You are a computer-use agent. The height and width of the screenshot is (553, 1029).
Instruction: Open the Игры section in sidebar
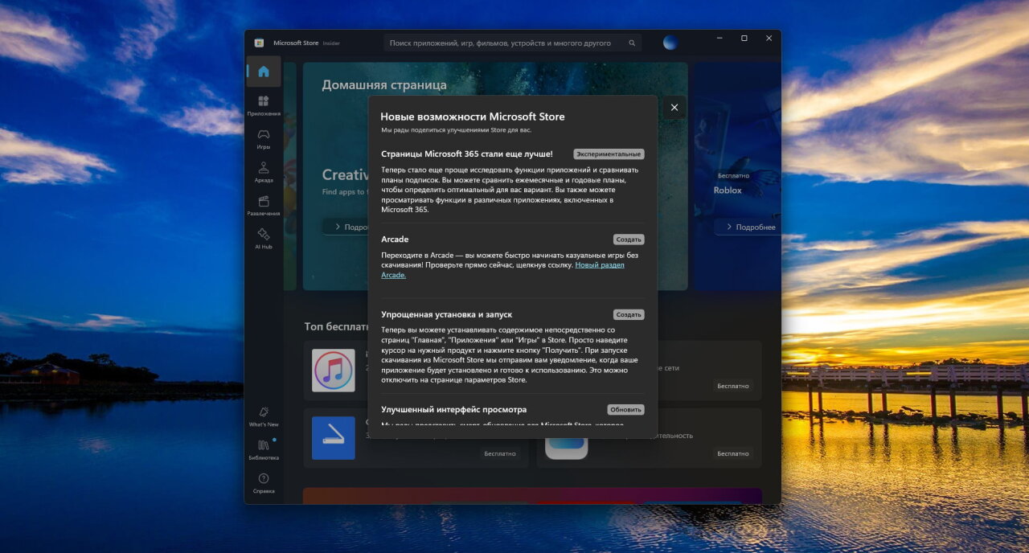click(x=264, y=139)
